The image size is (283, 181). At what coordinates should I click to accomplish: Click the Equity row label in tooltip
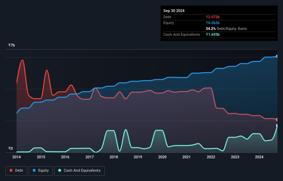[x=169, y=23]
